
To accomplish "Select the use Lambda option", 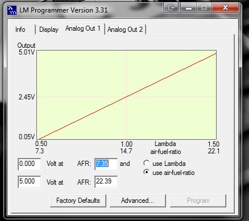I will tap(165, 164).
